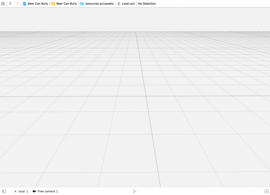Toggle the secondary editor panel icon

coord(266,191)
